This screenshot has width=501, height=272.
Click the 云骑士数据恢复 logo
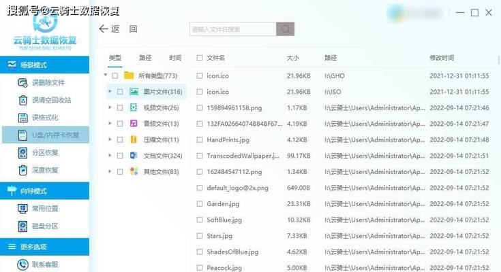tap(45, 31)
